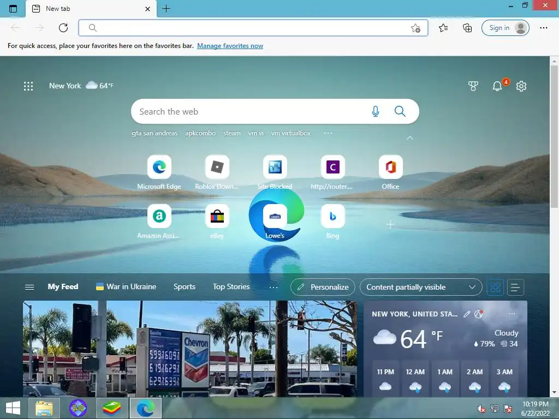Viewport: 559px width, 419px height.
Task: Add this page to favorites star icon
Action: (x=415, y=28)
